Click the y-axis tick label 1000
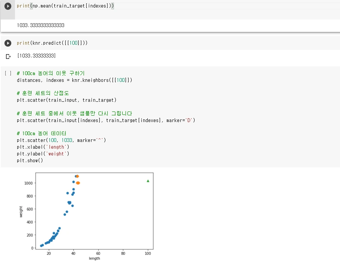340x267 pixels. click(x=28, y=183)
